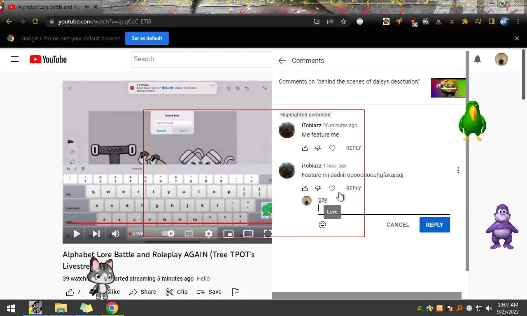Switch the player to miniplayer
The image size is (527, 316).
coord(228,234)
